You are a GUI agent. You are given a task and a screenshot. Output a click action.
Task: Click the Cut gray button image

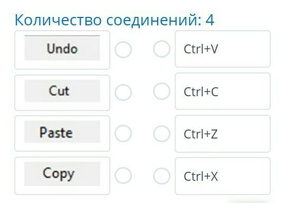point(62,91)
